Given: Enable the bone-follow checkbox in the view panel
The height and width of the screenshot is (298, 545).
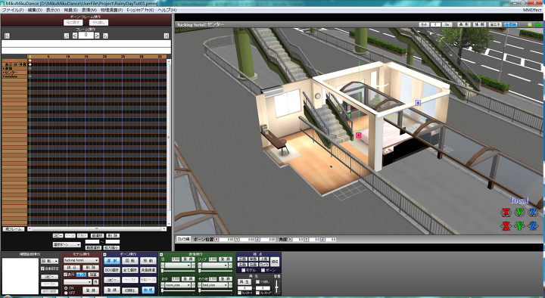Looking at the screenshot, I should [x=263, y=270].
